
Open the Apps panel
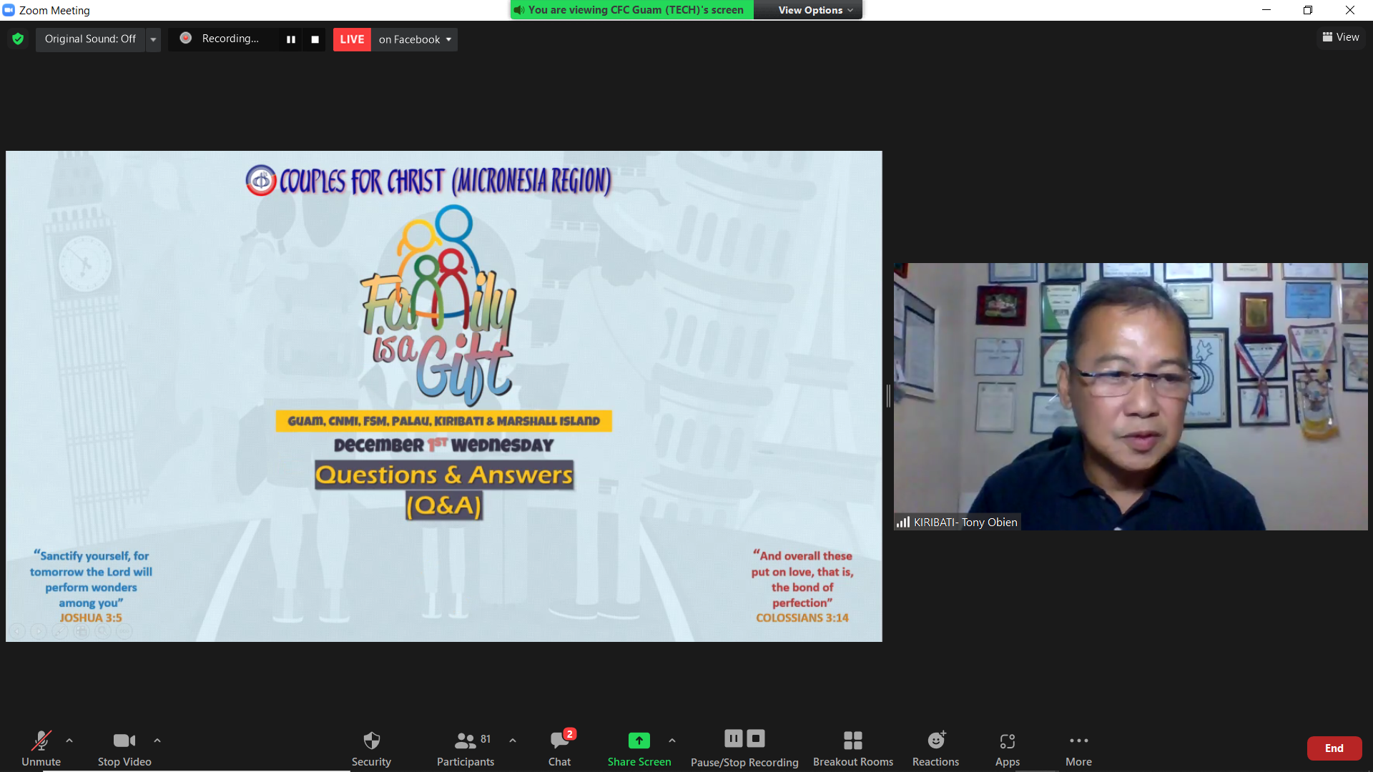click(1008, 748)
